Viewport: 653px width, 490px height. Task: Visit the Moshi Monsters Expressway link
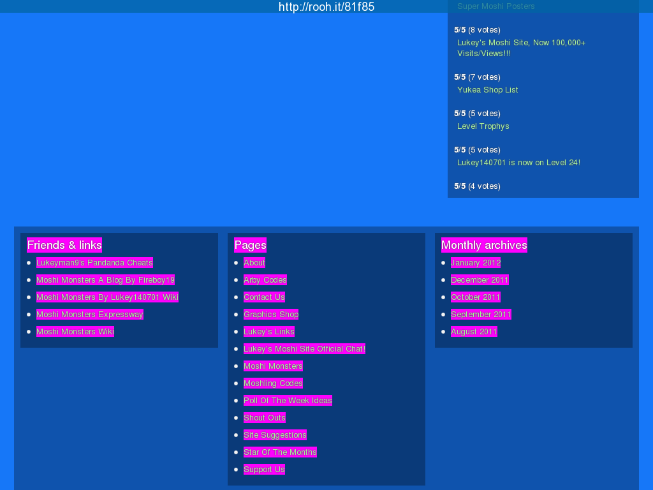(x=89, y=315)
